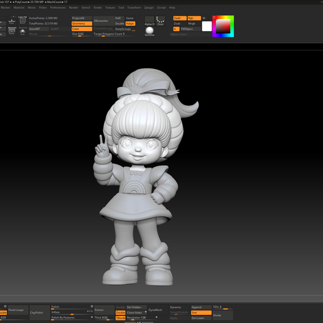Toggle the TBorder option
Screen dimensions: 323x323
click(x=120, y=318)
